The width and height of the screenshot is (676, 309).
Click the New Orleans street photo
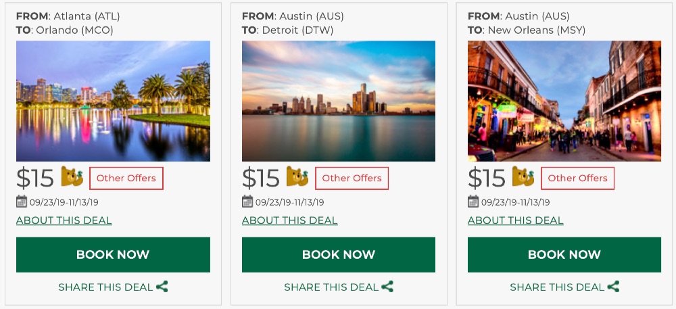[564, 101]
